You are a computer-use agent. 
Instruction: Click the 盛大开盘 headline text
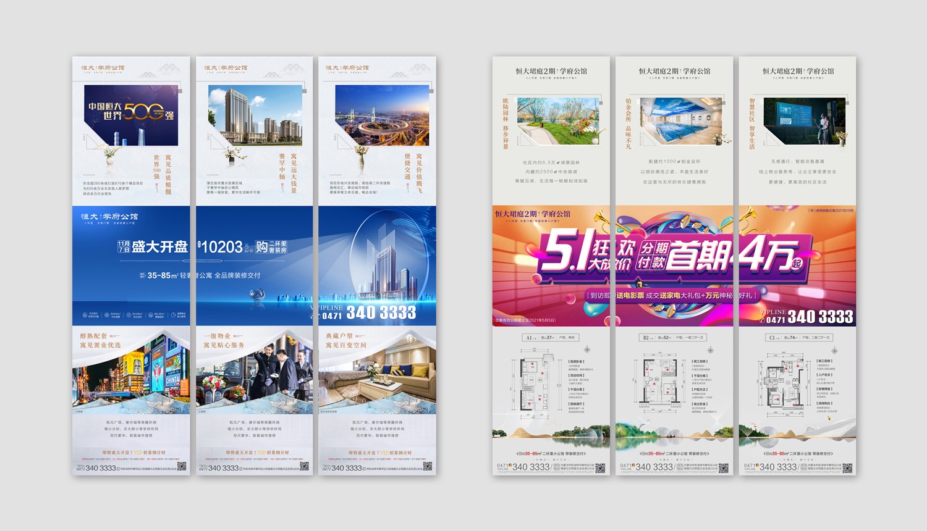(x=159, y=247)
